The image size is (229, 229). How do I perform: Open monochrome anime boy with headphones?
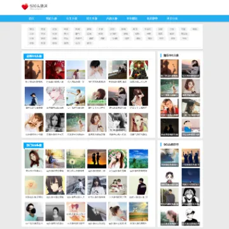191,197
